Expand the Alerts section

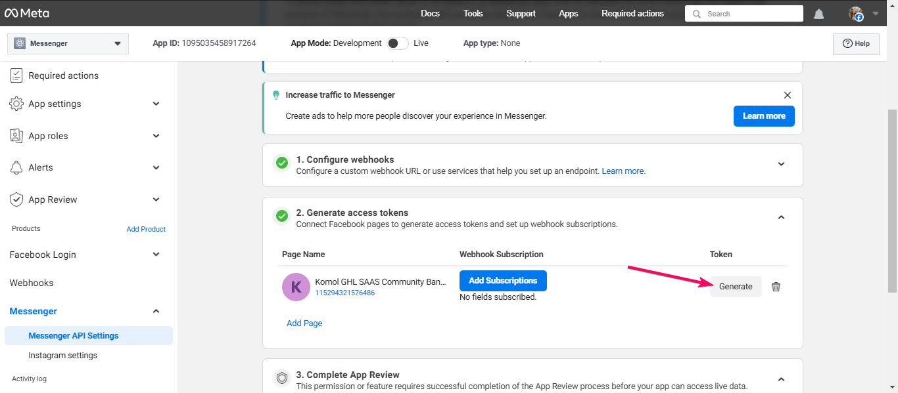tap(156, 167)
